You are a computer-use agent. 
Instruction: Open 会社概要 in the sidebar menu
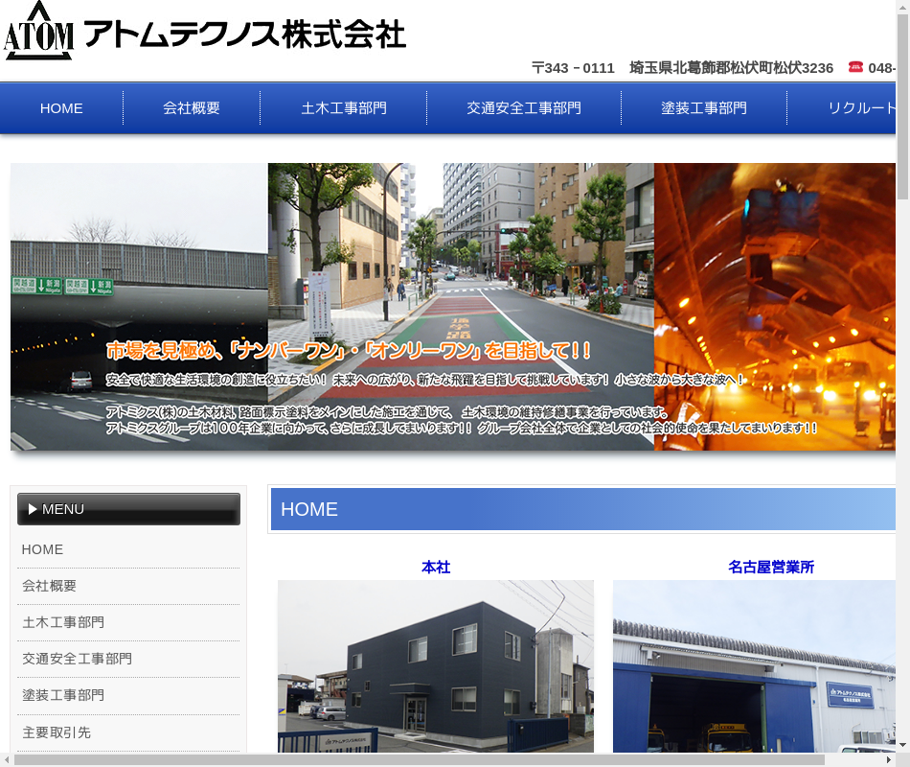click(x=50, y=586)
